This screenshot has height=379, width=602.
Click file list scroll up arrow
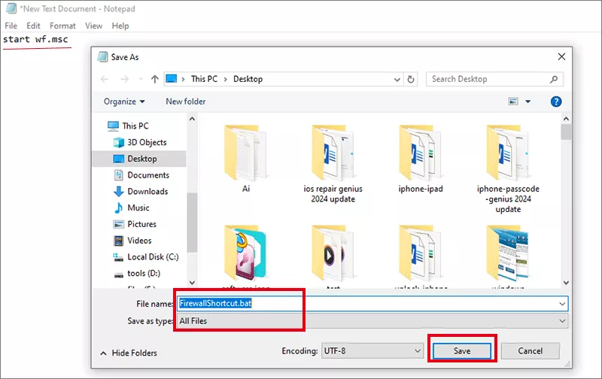click(566, 119)
